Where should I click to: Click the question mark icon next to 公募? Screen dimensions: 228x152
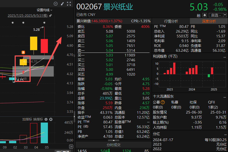point(163,102)
